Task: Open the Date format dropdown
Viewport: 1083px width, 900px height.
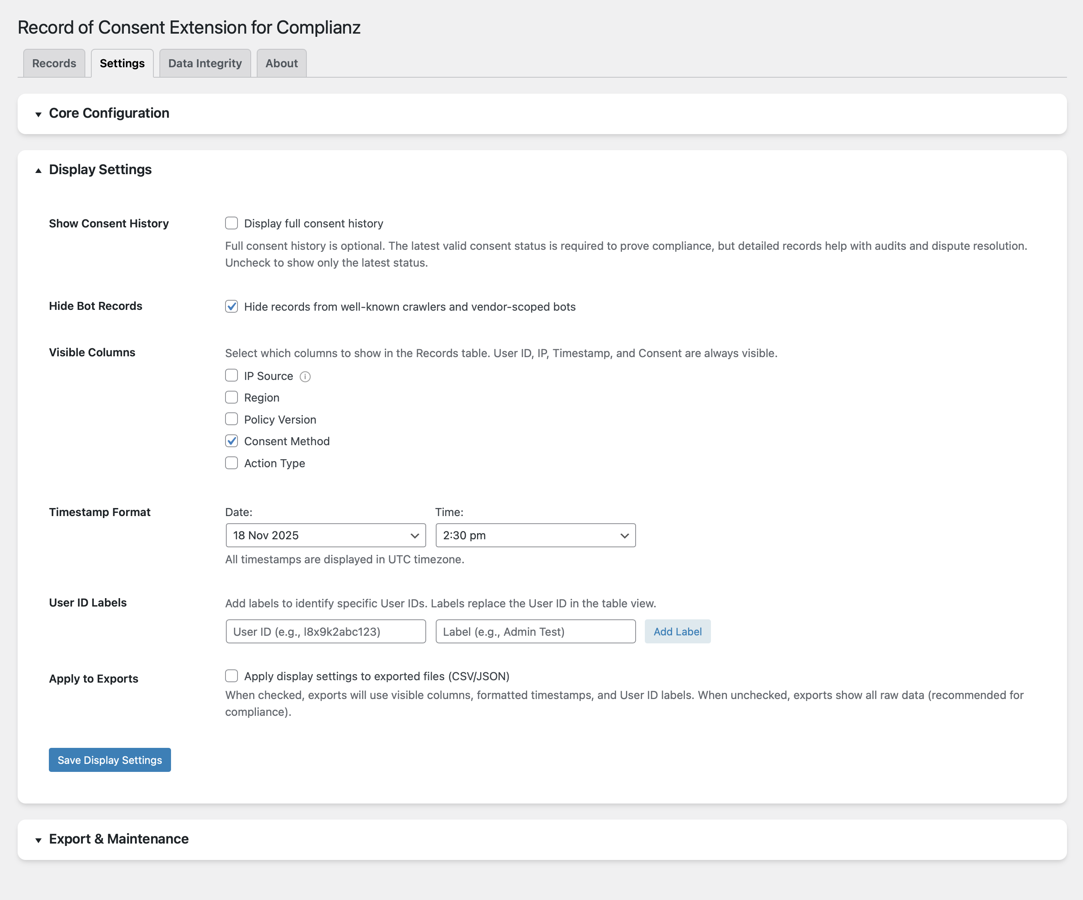Action: (x=325, y=535)
